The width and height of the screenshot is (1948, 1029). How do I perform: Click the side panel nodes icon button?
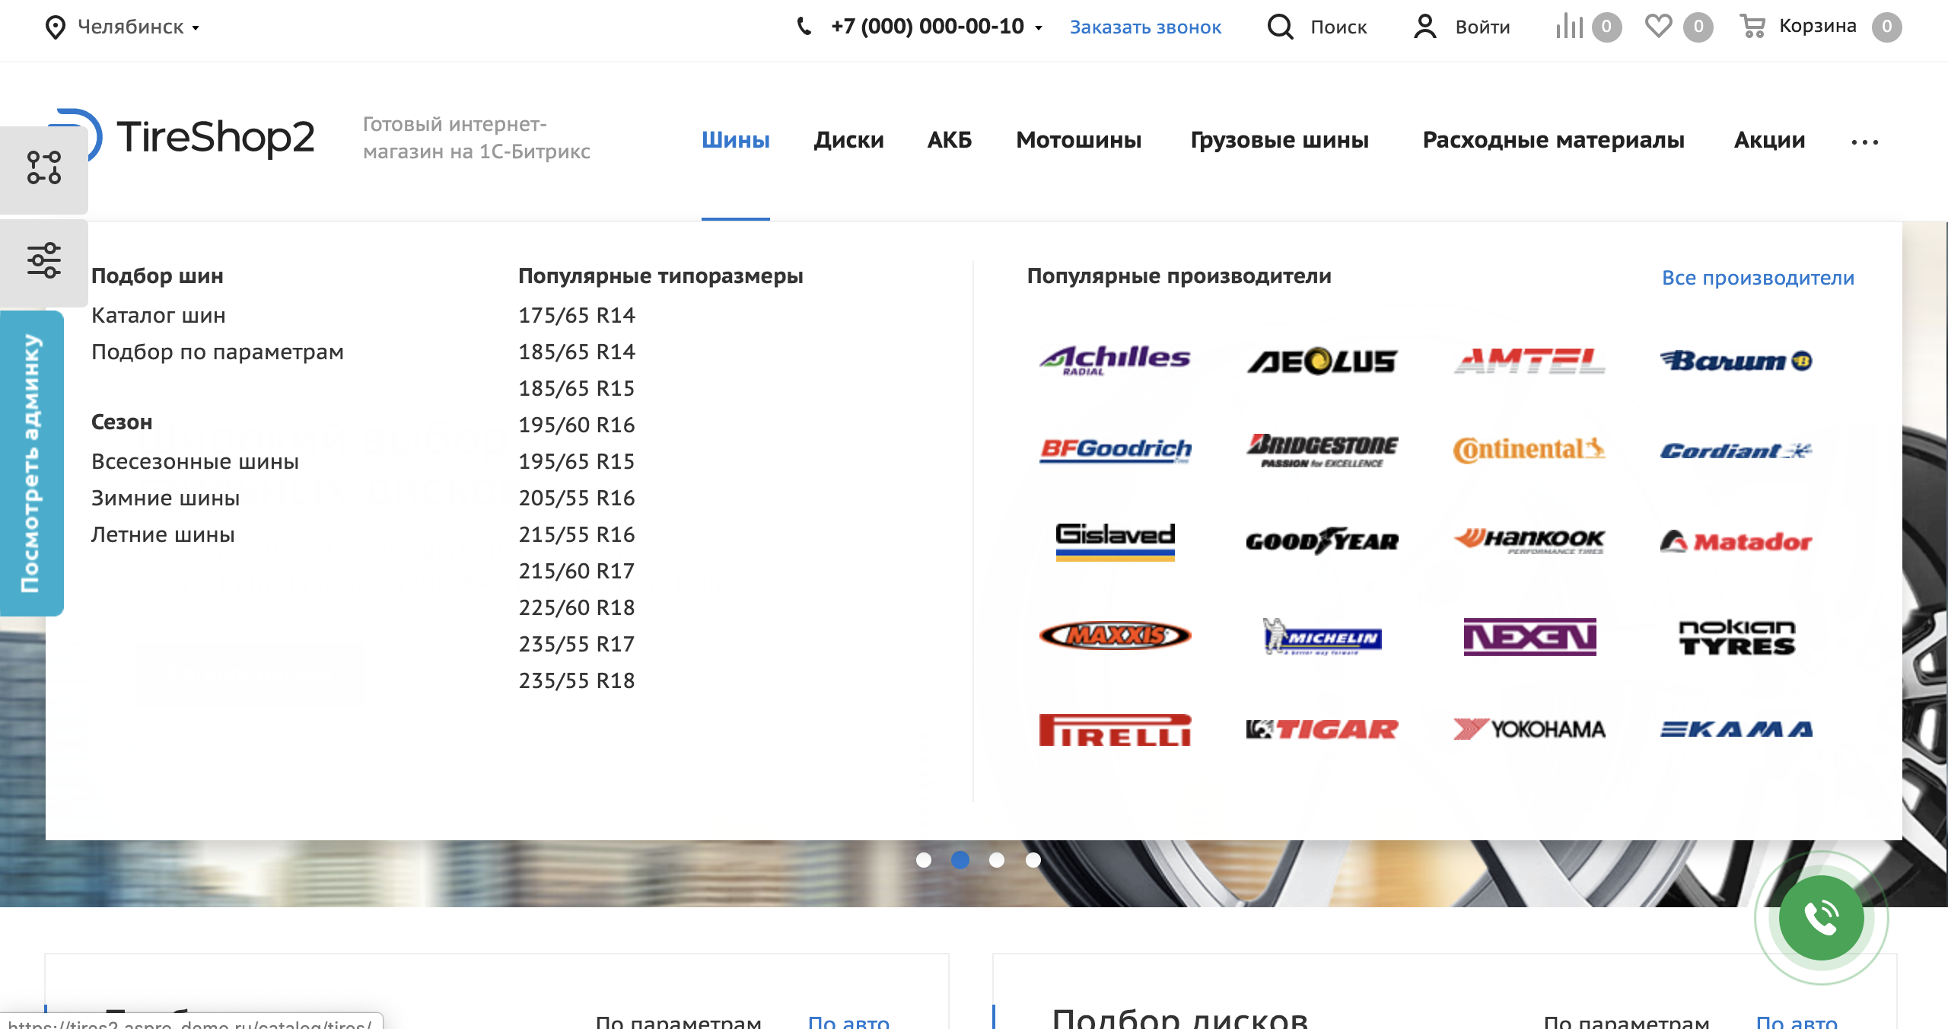click(x=44, y=169)
